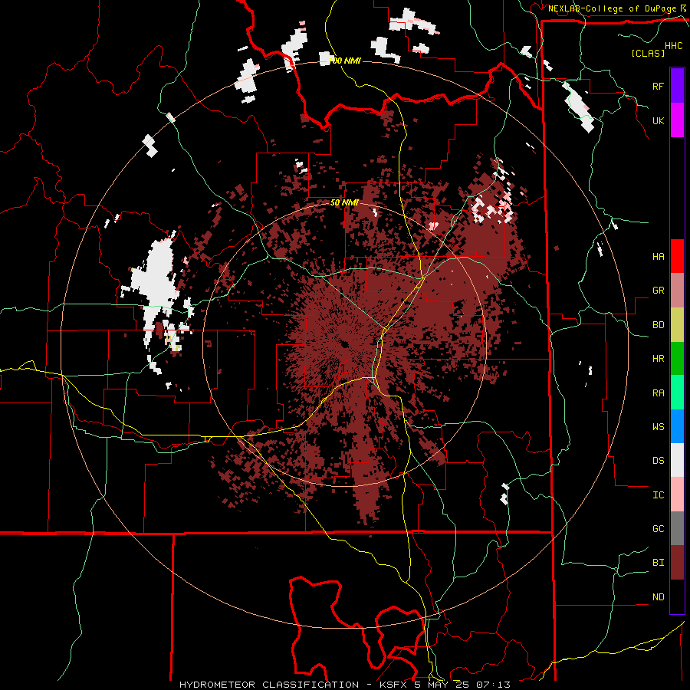Click the [CLAS] units label

[x=648, y=53]
